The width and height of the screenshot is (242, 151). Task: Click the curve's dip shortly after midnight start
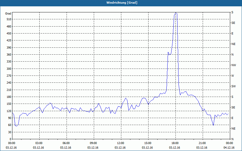tap(16, 126)
